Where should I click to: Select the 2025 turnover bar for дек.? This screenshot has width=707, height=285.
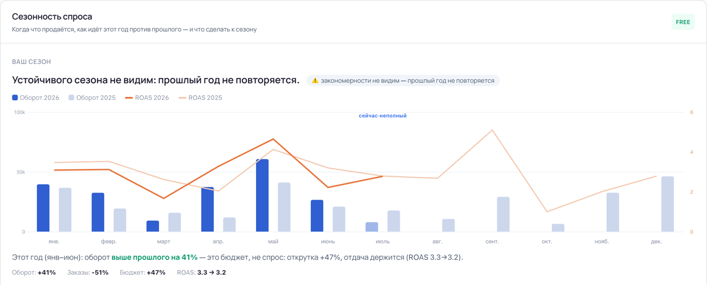(668, 204)
